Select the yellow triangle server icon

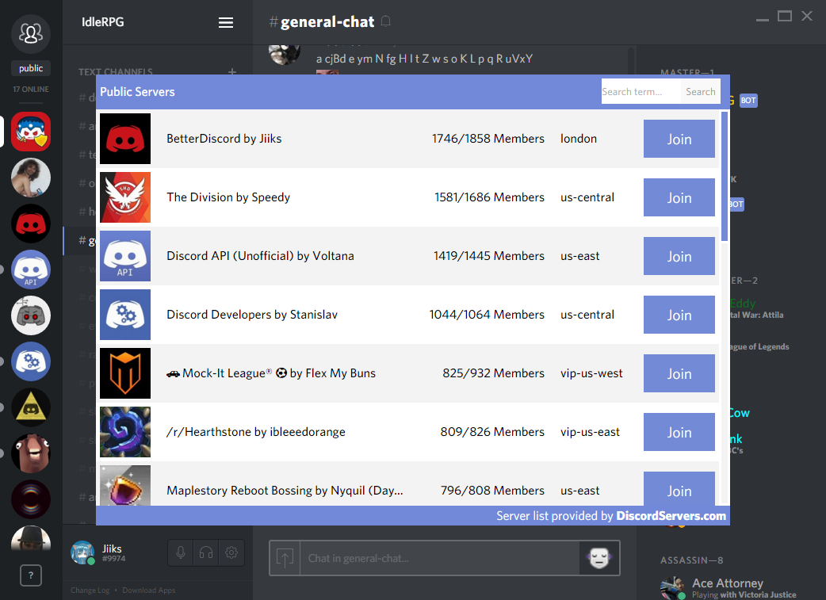point(31,407)
